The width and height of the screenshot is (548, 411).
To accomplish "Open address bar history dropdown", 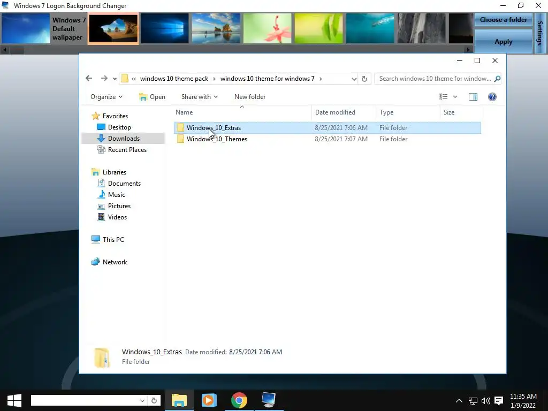I will 354,79.
